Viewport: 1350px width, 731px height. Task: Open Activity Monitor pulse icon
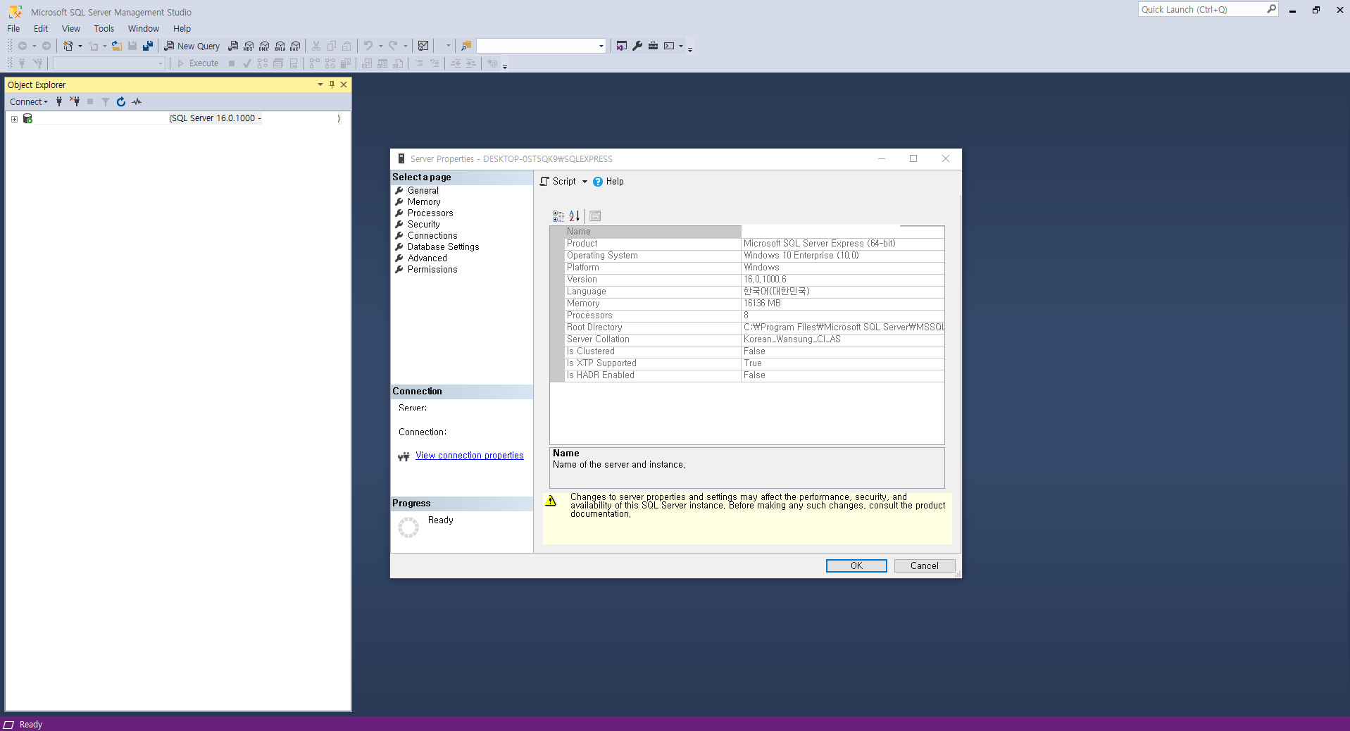click(137, 101)
